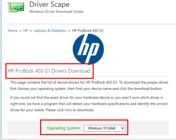Click the Driver Scape site title
The image size is (176, 140).
point(49,5)
